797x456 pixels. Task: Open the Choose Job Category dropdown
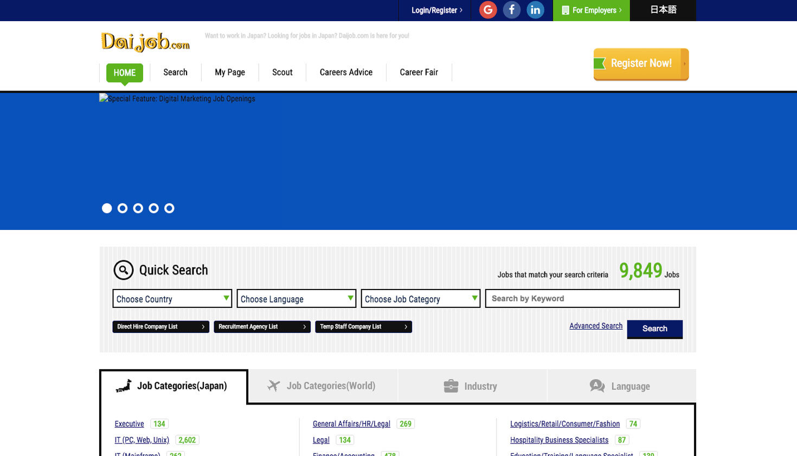[x=420, y=299]
